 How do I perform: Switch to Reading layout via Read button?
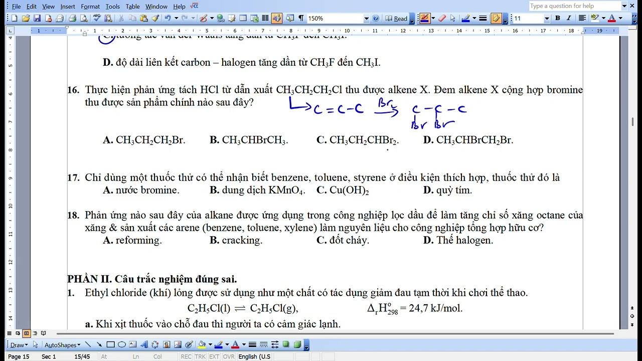coord(397,19)
